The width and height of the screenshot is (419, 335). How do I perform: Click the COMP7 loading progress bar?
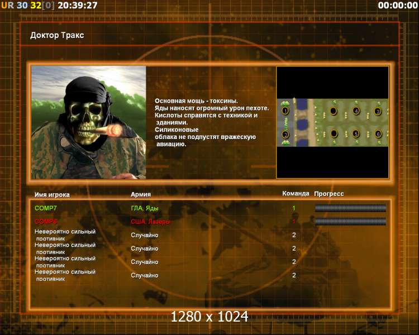click(x=350, y=208)
